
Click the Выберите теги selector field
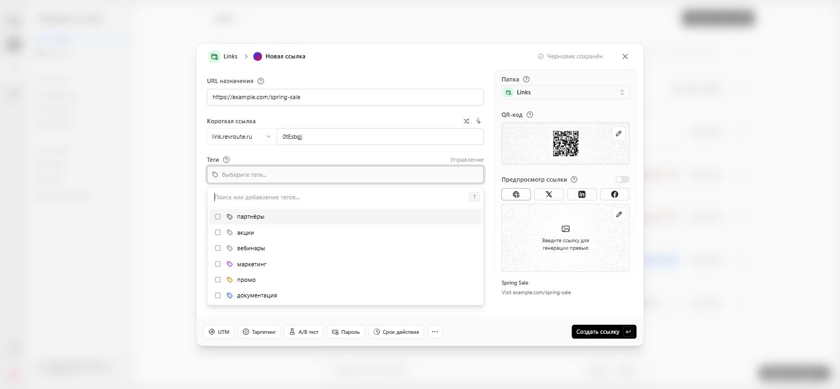[346, 175]
